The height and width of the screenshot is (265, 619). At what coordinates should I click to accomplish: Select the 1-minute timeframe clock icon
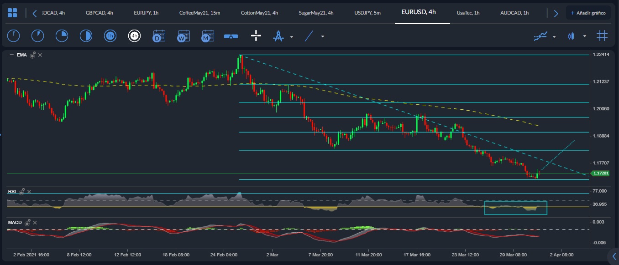click(x=14, y=36)
